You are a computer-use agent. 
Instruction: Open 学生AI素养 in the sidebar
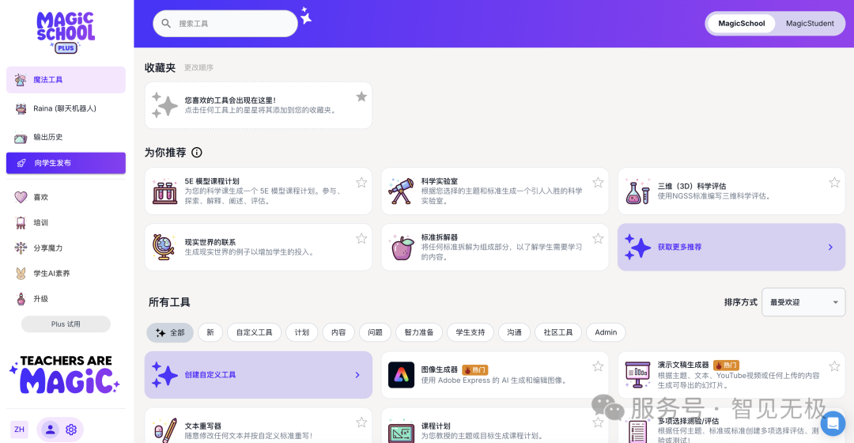click(x=66, y=274)
